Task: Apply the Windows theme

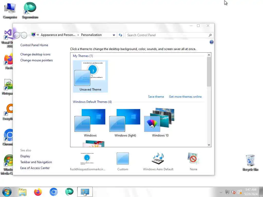Action: (x=90, y=123)
